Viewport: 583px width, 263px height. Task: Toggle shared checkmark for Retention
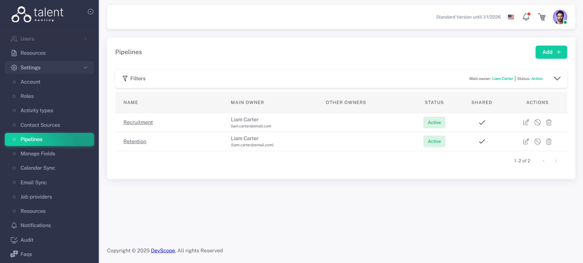click(482, 141)
